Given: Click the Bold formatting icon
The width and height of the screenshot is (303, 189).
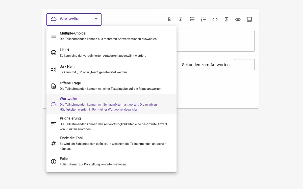Looking at the screenshot, I should tap(169, 19).
